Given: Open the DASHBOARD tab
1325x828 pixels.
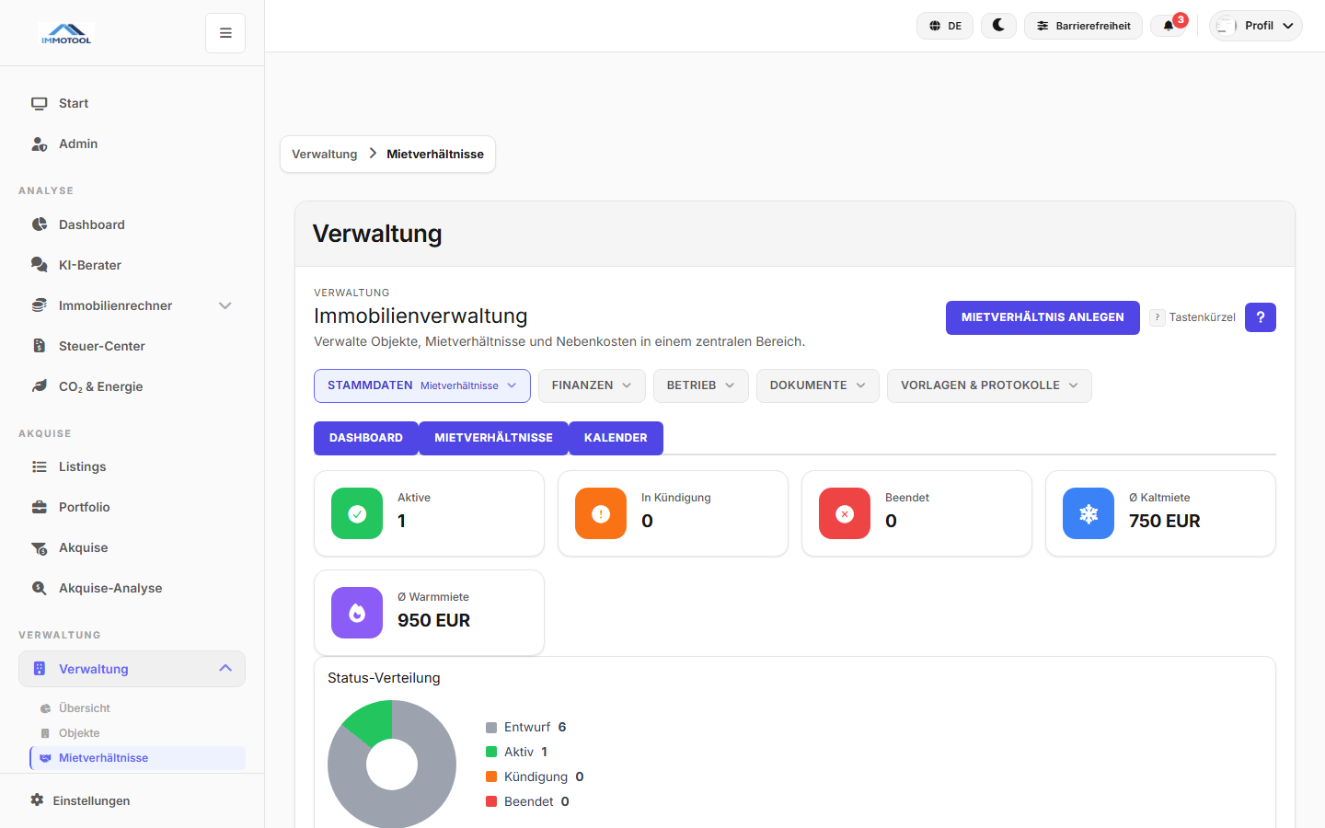Looking at the screenshot, I should tap(365, 438).
